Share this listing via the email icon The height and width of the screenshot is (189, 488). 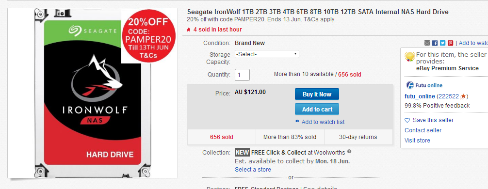(x=427, y=43)
